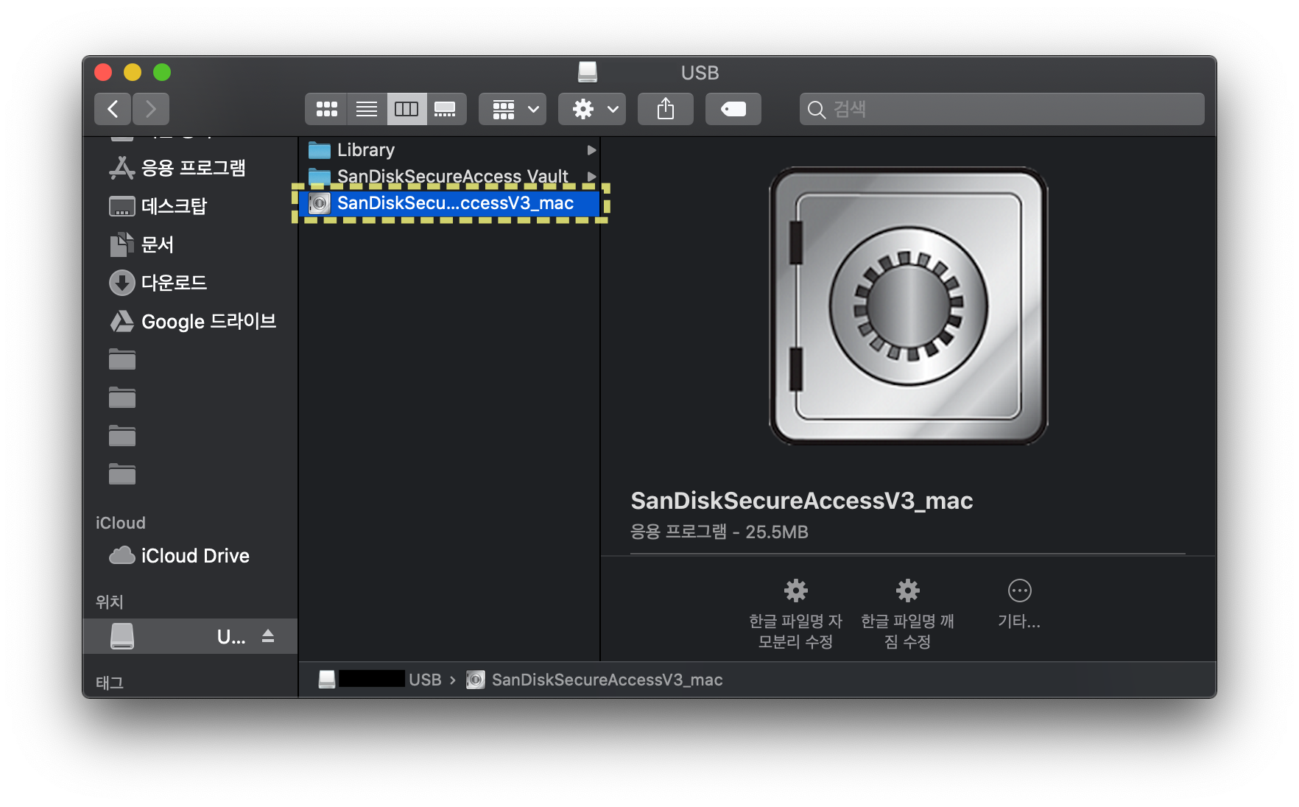Click the Share toolbar button
1299x807 pixels.
point(666,109)
